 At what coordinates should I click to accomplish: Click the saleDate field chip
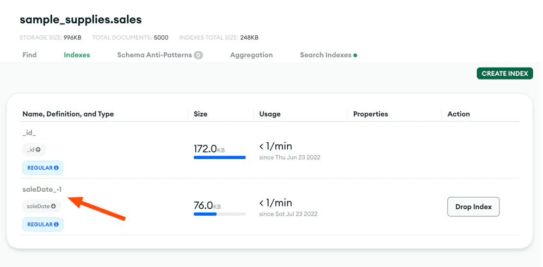(41, 207)
